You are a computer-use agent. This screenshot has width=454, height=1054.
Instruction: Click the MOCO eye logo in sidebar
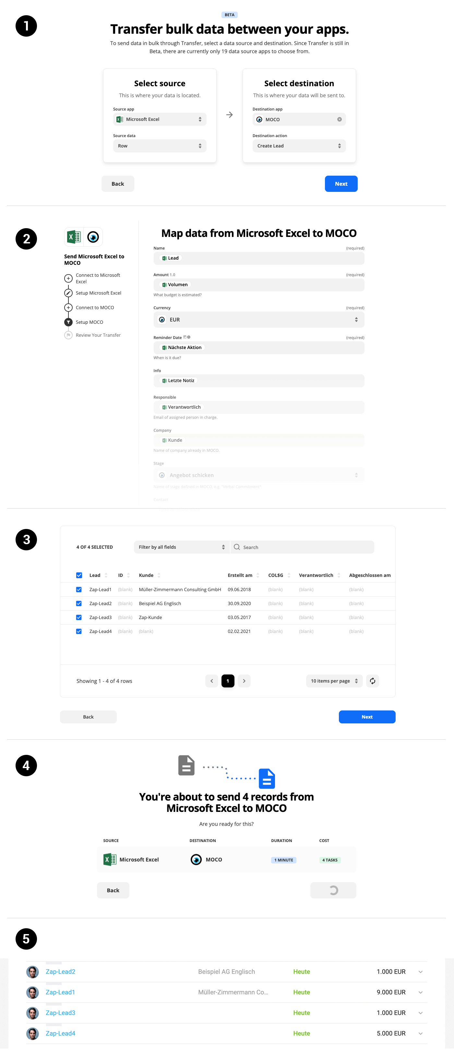[93, 237]
